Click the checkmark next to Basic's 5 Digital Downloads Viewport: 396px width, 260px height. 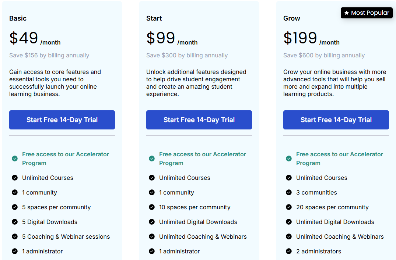(x=15, y=222)
